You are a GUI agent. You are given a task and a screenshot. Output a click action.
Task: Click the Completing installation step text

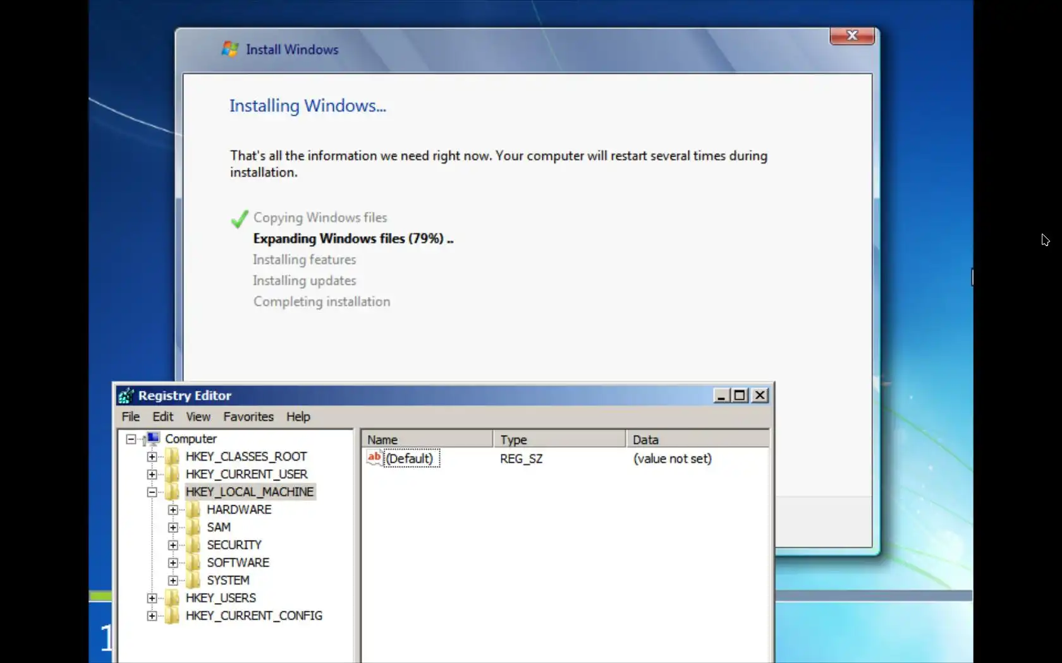point(322,302)
